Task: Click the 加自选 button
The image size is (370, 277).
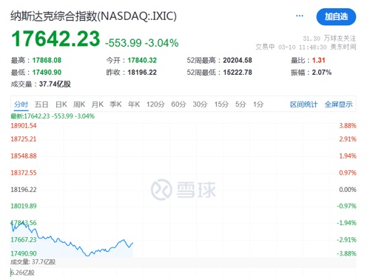Action: click(336, 17)
